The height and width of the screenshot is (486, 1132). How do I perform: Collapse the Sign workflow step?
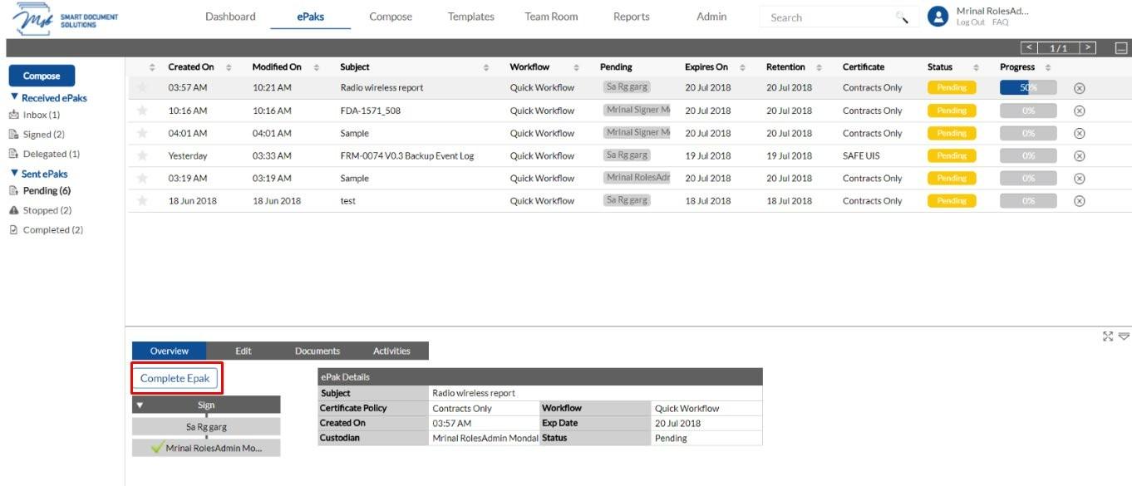[140, 405]
